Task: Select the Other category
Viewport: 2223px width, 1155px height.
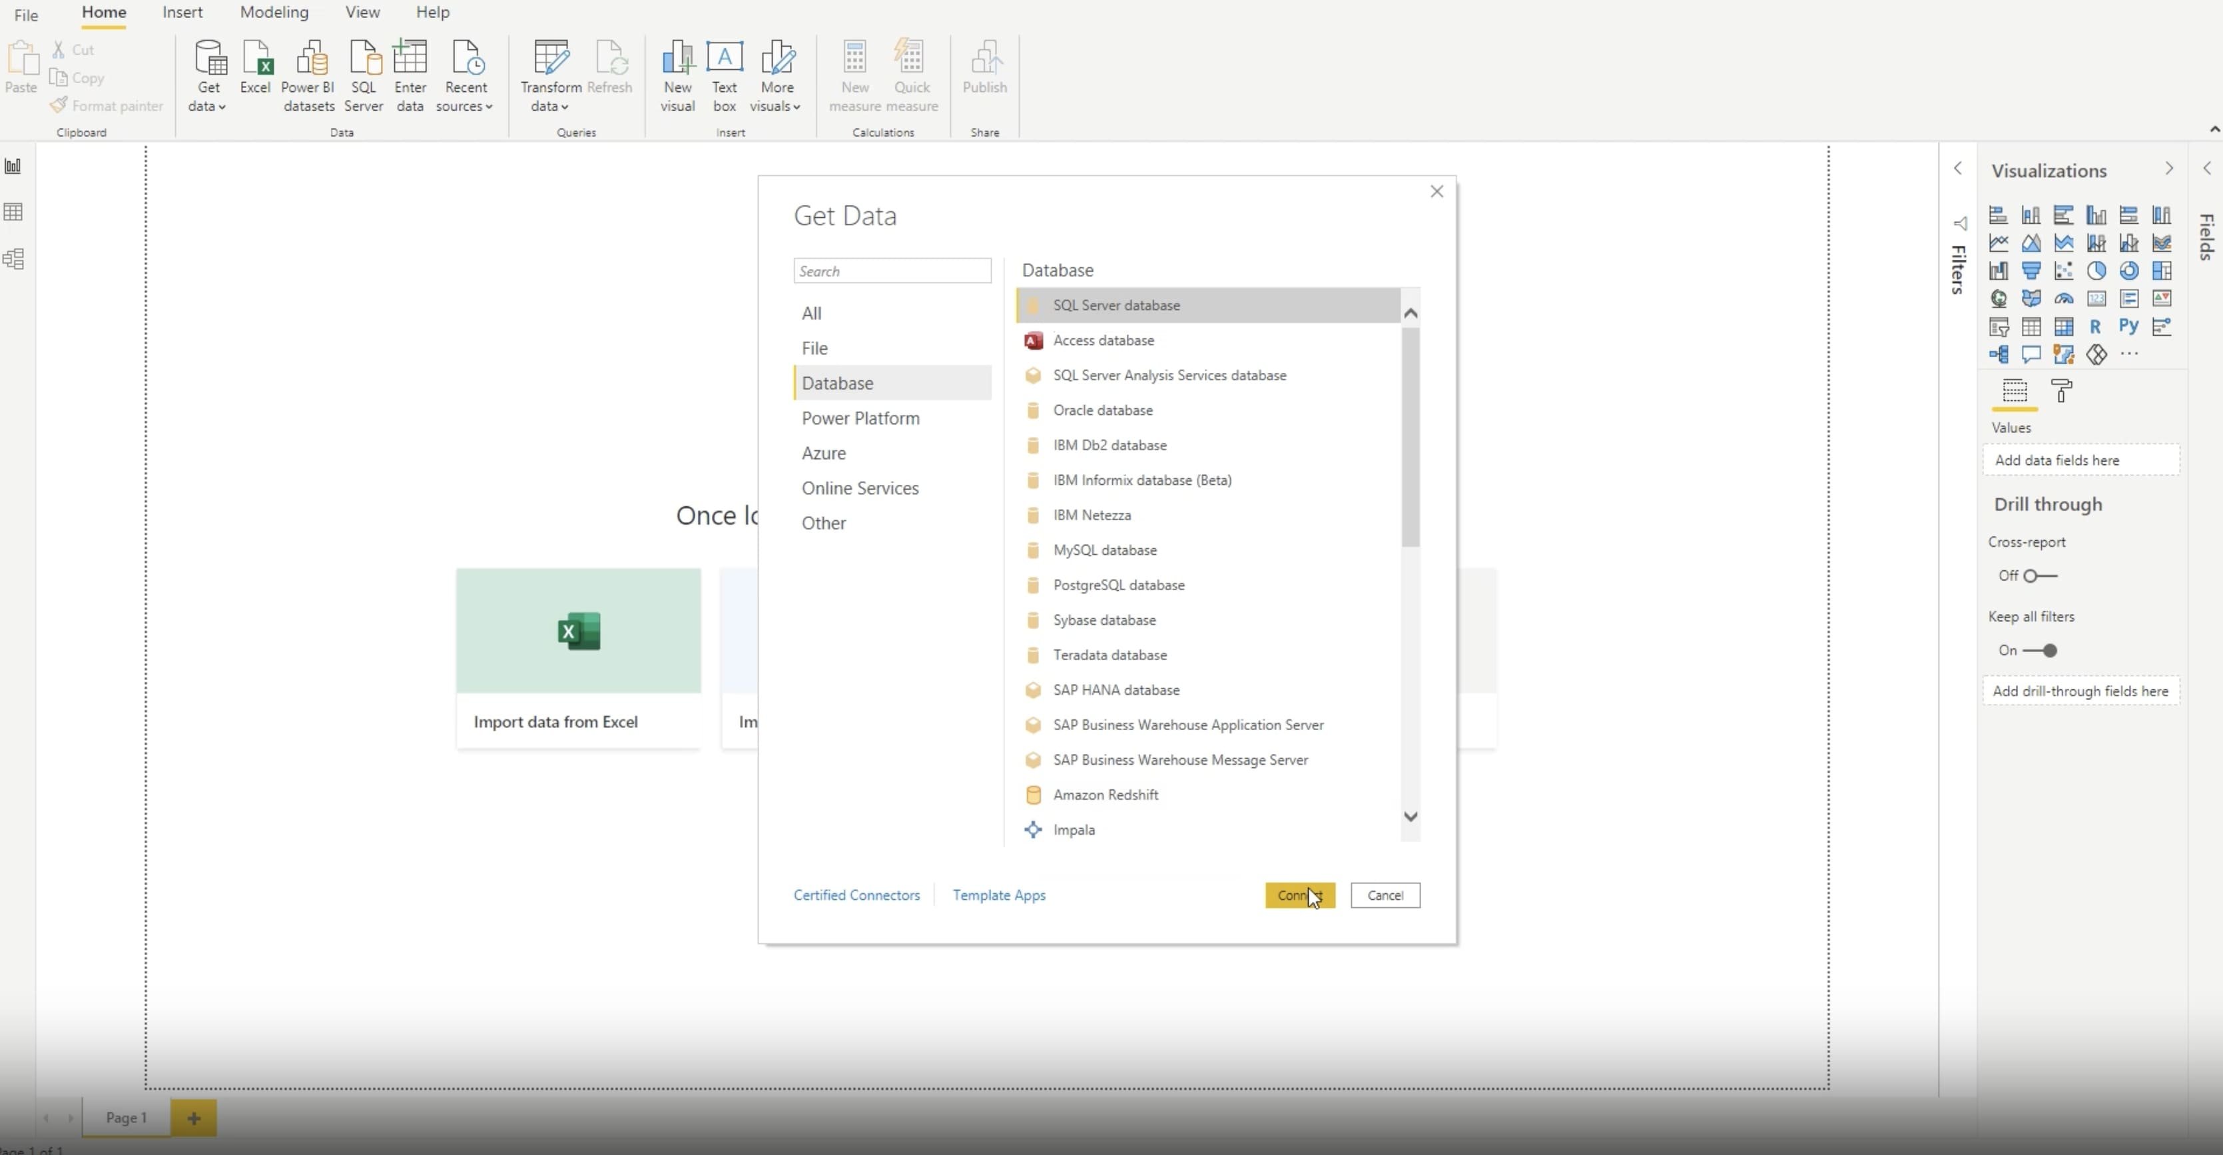Action: click(x=892, y=523)
